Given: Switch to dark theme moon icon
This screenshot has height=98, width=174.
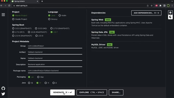Looking at the screenshot, I should click(x=170, y=17).
